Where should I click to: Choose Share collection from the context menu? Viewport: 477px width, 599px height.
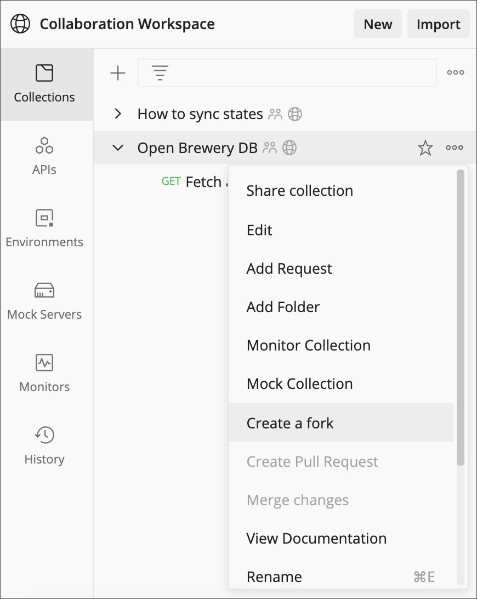[340, 191]
